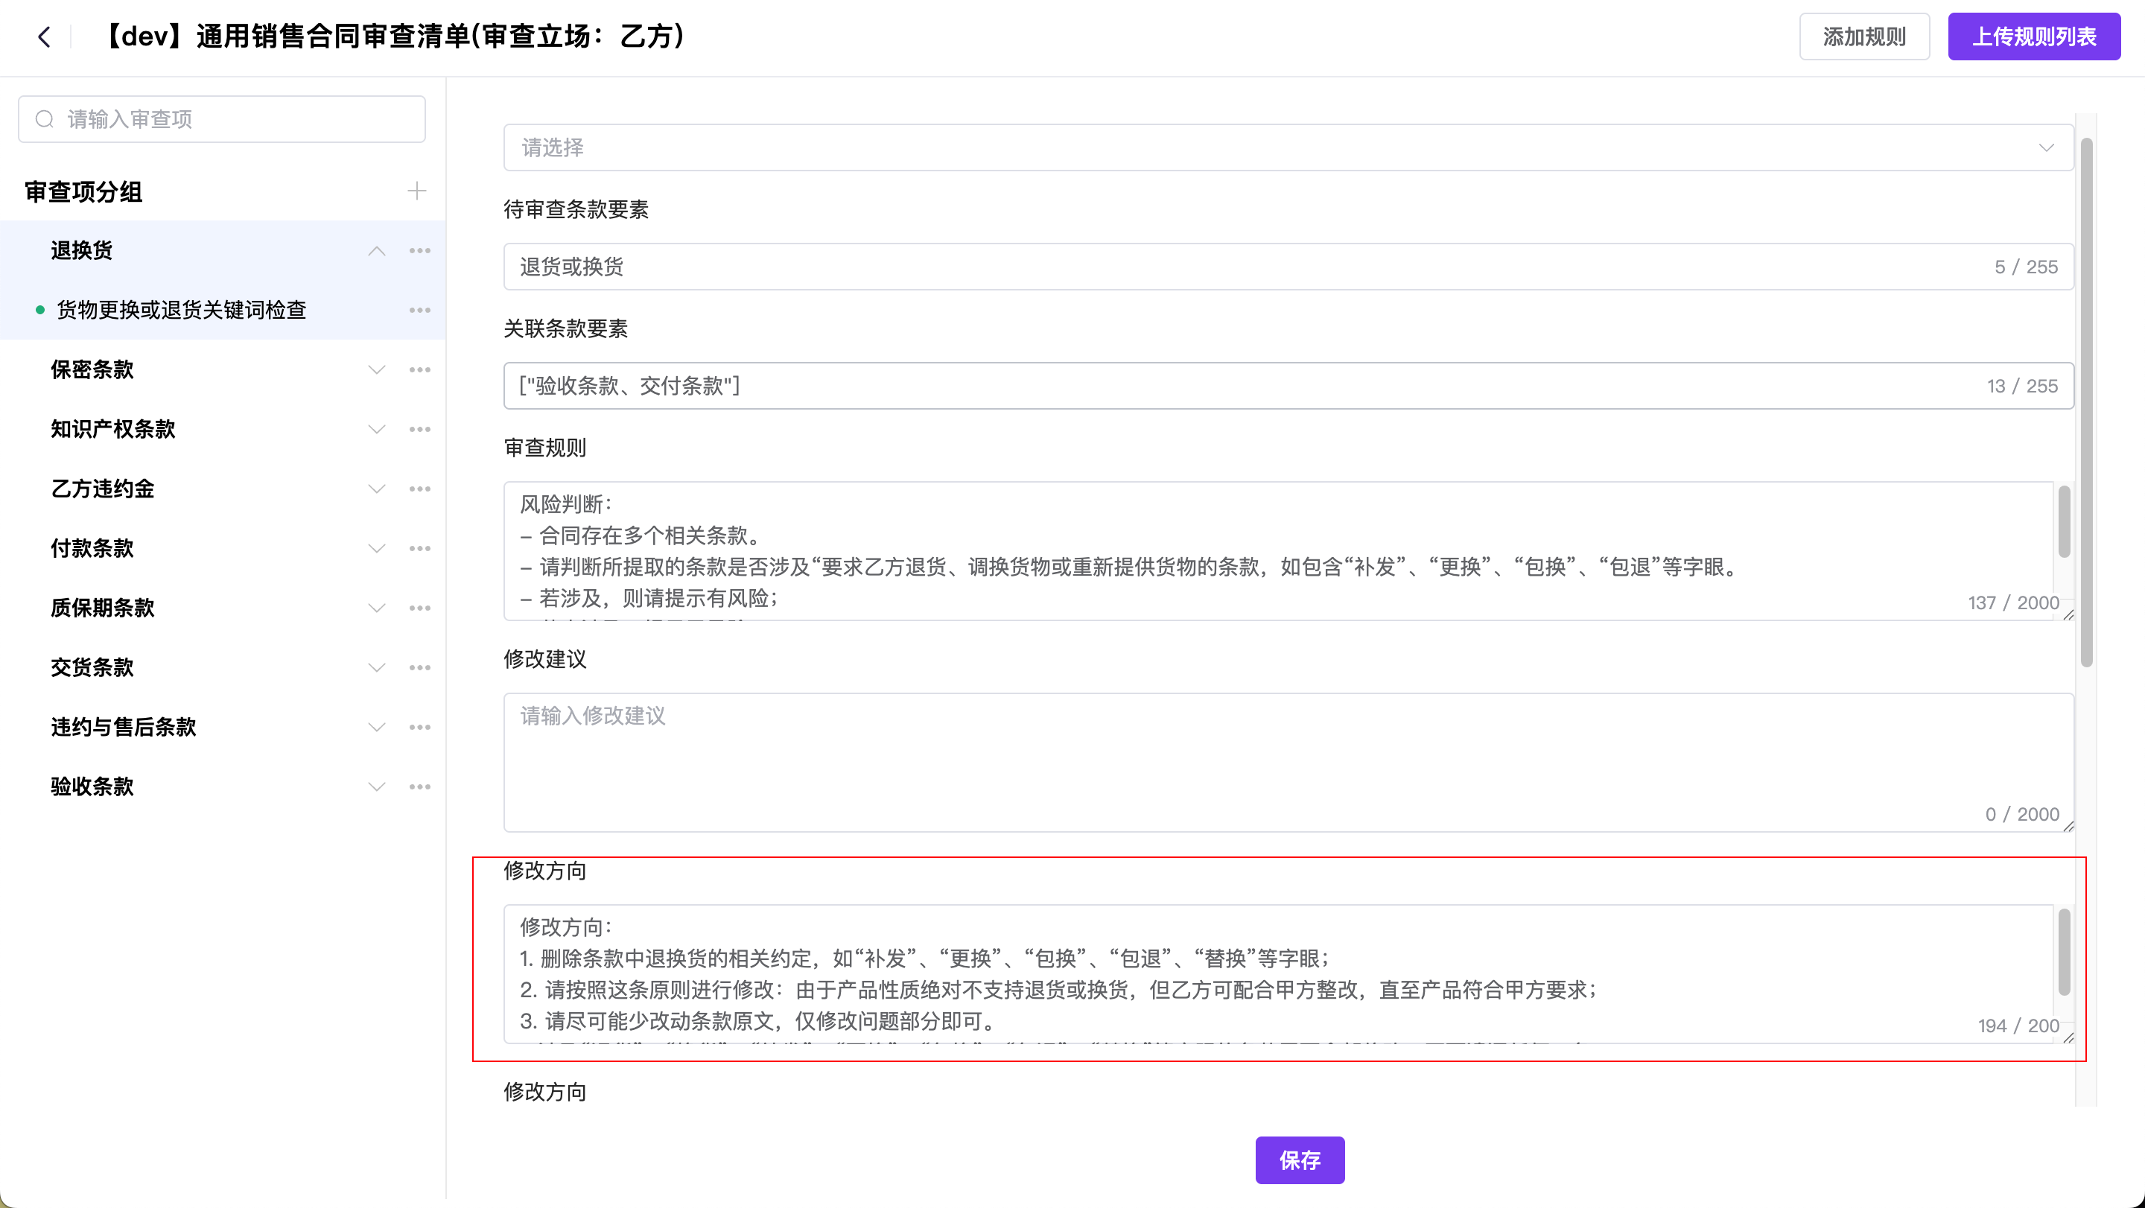The width and height of the screenshot is (2145, 1208).
Task: Expand the 乙方违约金 group chevron
Action: 376,489
